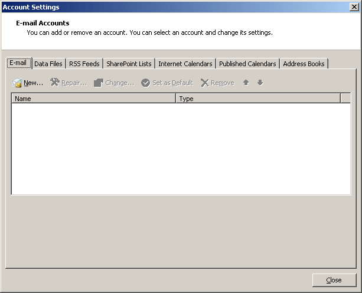Click the Set as Default checkmark icon
Image resolution: width=362 pixels, height=293 pixels.
point(145,83)
